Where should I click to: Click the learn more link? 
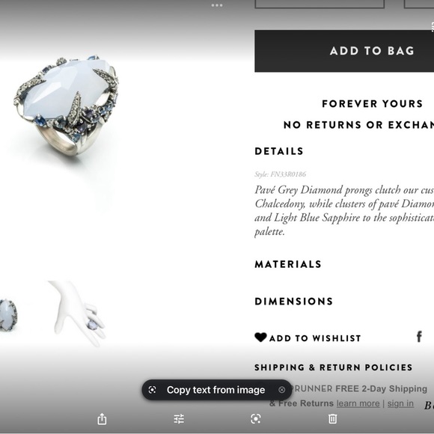tap(358, 403)
